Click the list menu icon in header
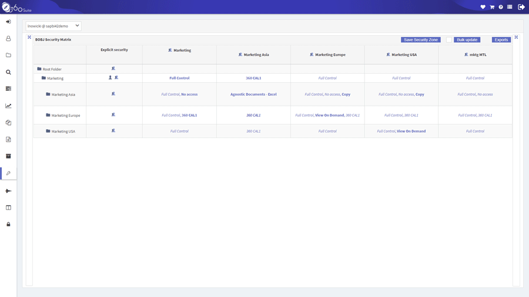 (x=510, y=7)
